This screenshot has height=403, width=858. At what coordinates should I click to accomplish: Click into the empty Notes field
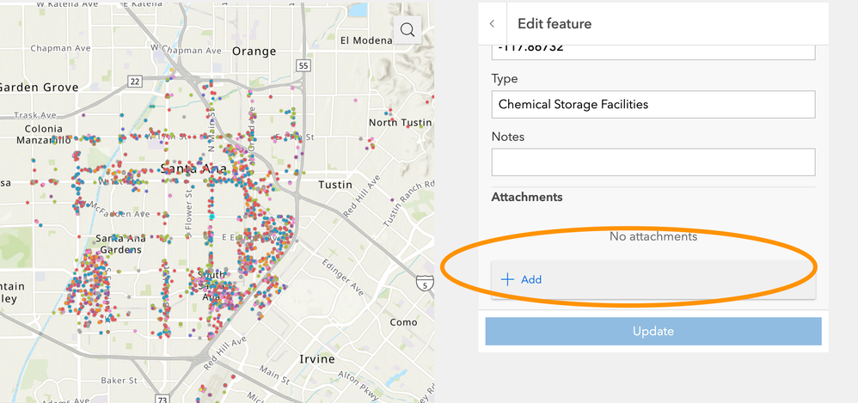(x=653, y=162)
